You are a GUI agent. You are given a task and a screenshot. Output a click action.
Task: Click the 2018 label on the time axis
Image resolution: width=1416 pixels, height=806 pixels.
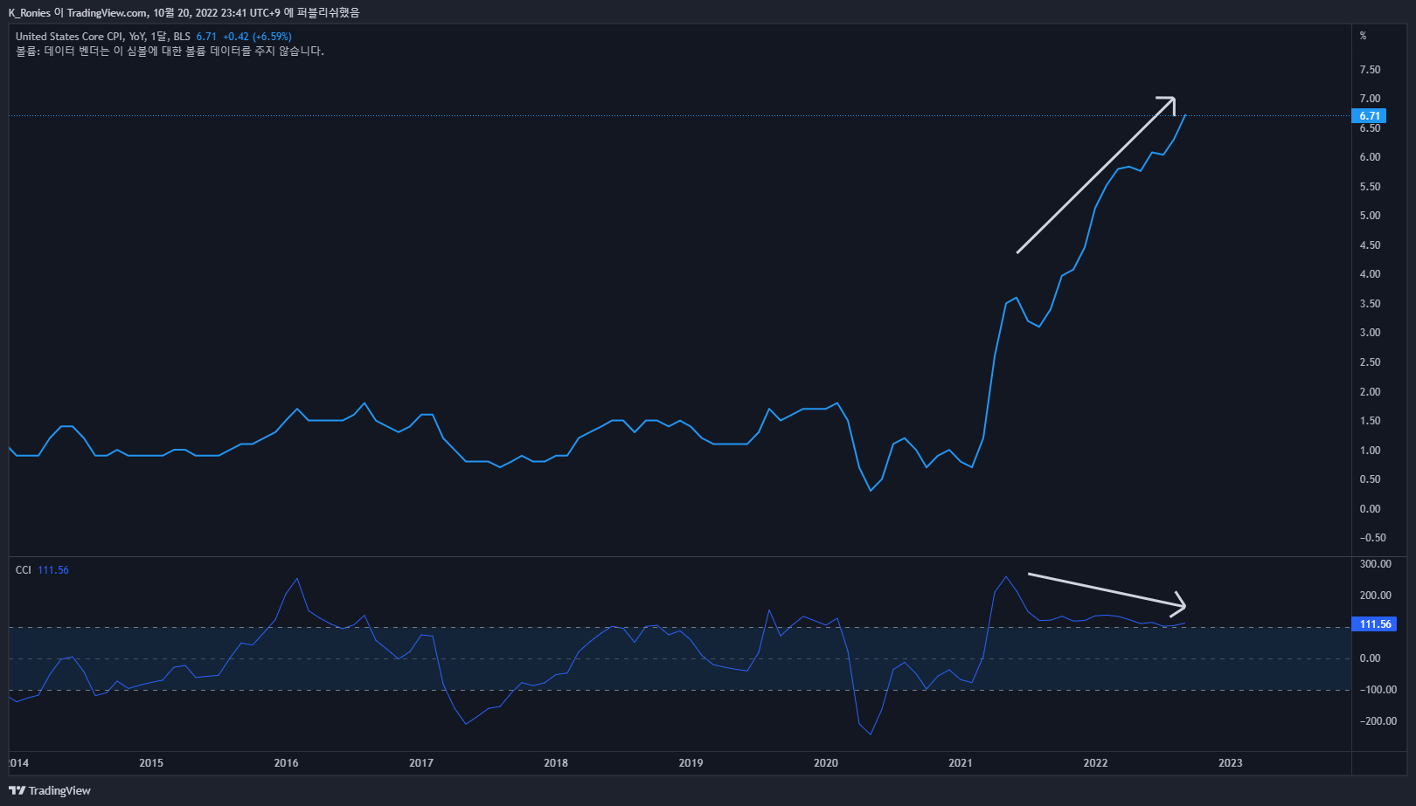pyautogui.click(x=556, y=763)
